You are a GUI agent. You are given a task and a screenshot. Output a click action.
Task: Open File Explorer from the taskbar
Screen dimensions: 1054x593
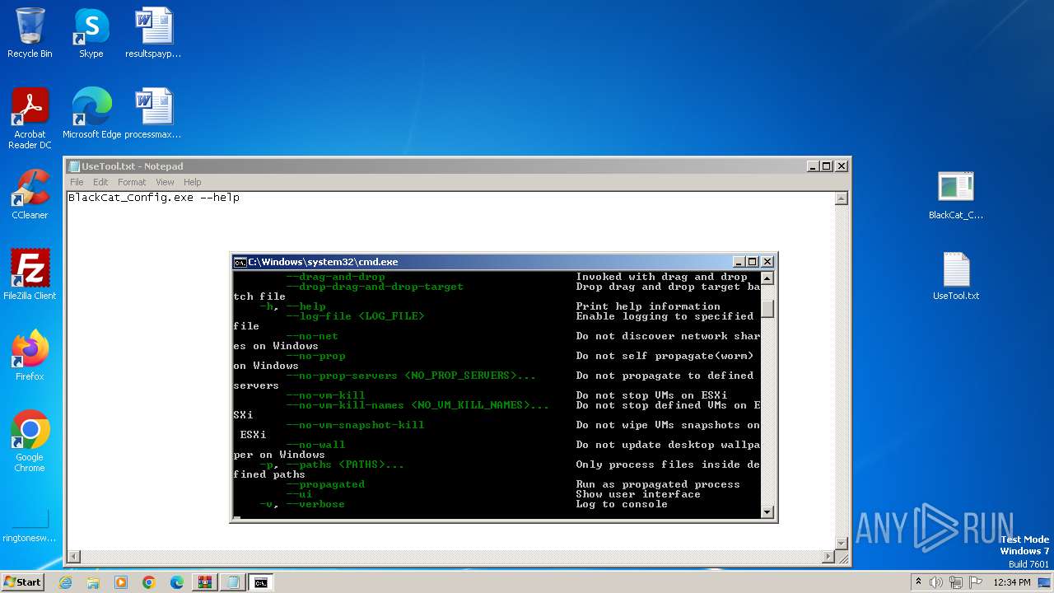click(93, 582)
